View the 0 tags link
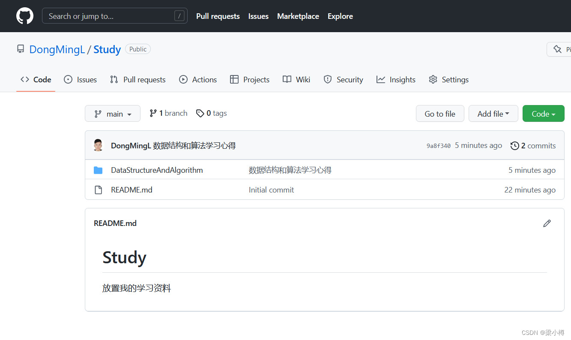 212,113
